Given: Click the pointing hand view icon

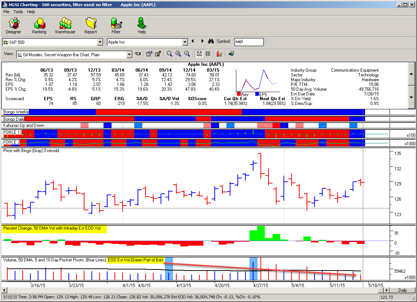Looking at the screenshot, I should (x=138, y=54).
